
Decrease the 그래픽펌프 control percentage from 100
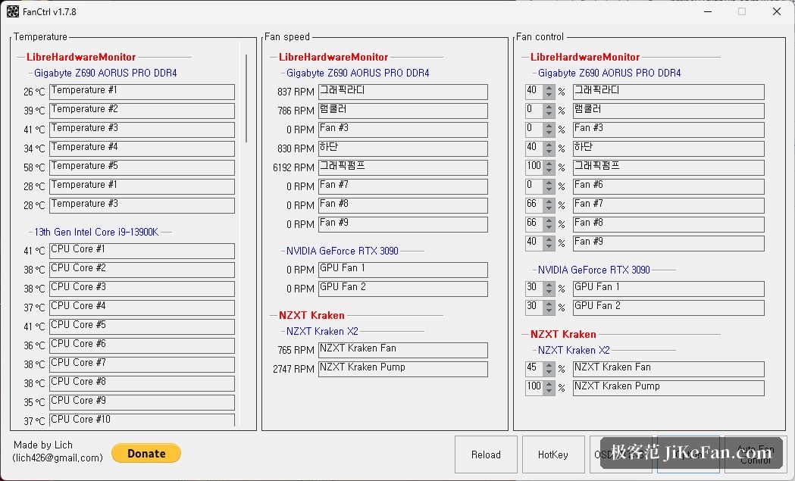pos(549,170)
